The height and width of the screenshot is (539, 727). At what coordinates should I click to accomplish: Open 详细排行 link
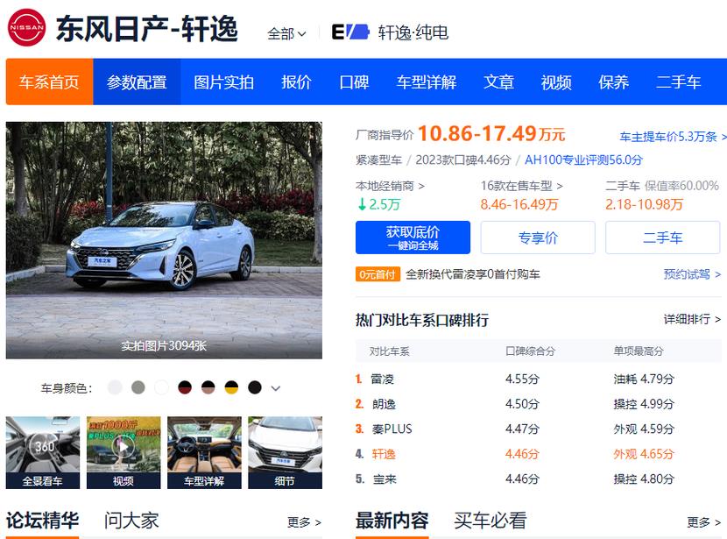(692, 319)
